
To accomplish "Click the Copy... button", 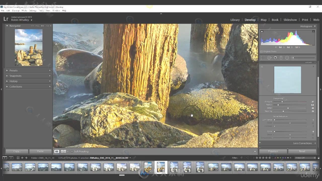I will (x=17, y=151).
